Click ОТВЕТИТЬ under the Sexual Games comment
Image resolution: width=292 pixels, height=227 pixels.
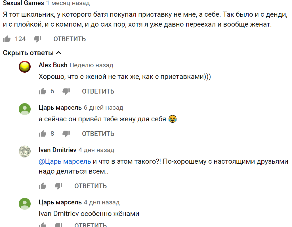[x=70, y=39]
